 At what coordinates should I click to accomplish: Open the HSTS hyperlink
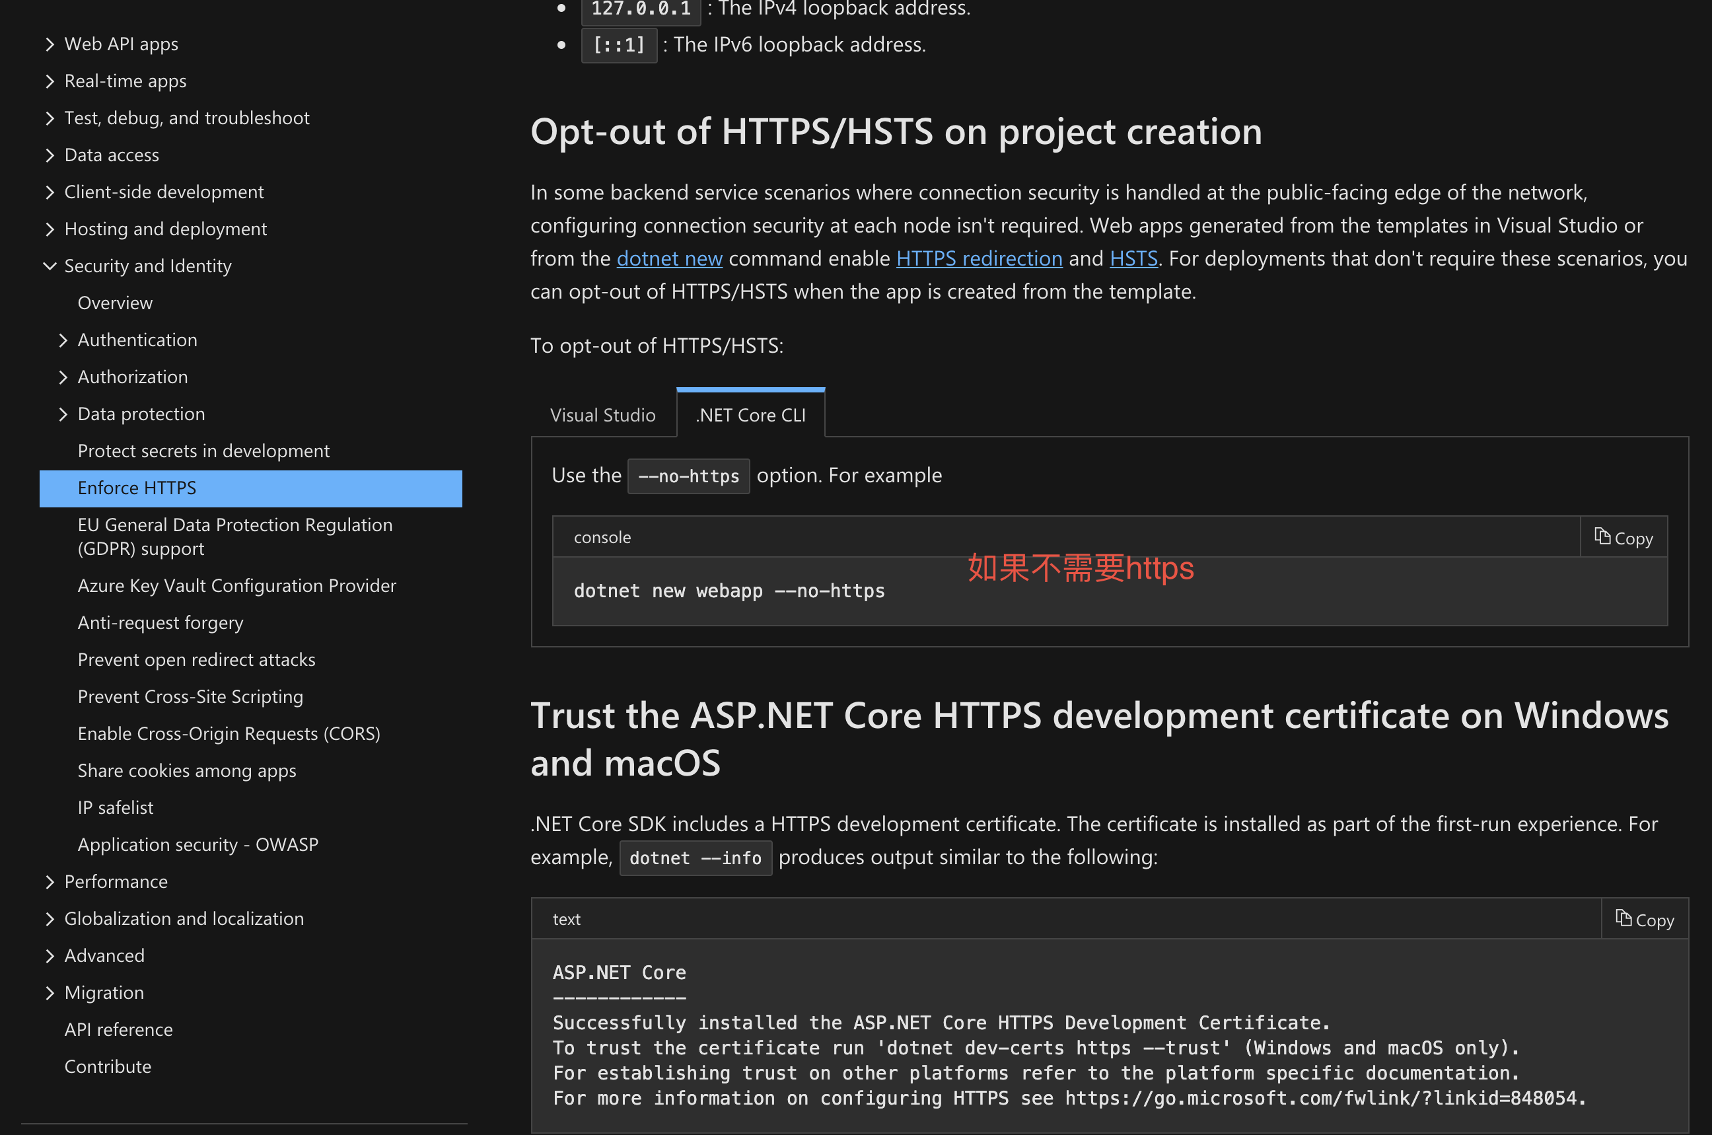[1133, 258]
